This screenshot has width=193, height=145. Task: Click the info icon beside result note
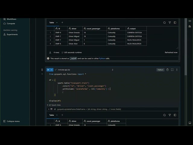48,58
